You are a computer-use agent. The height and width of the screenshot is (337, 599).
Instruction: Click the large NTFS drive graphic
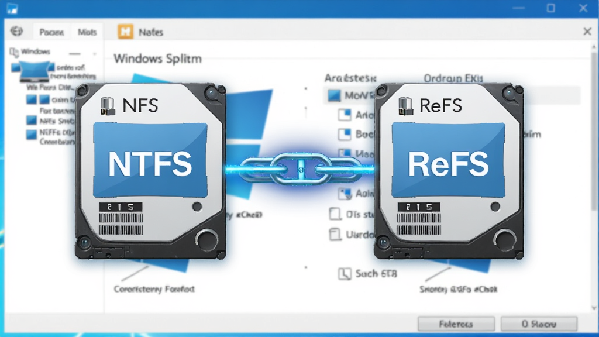point(150,171)
